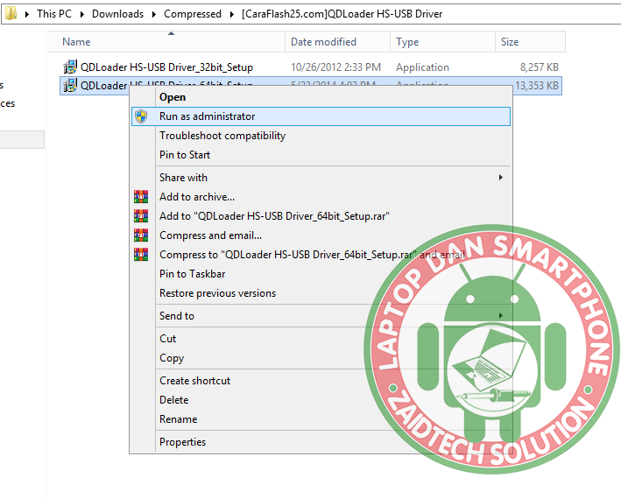Sort files by Date modified column
The image size is (621, 499).
click(x=337, y=41)
